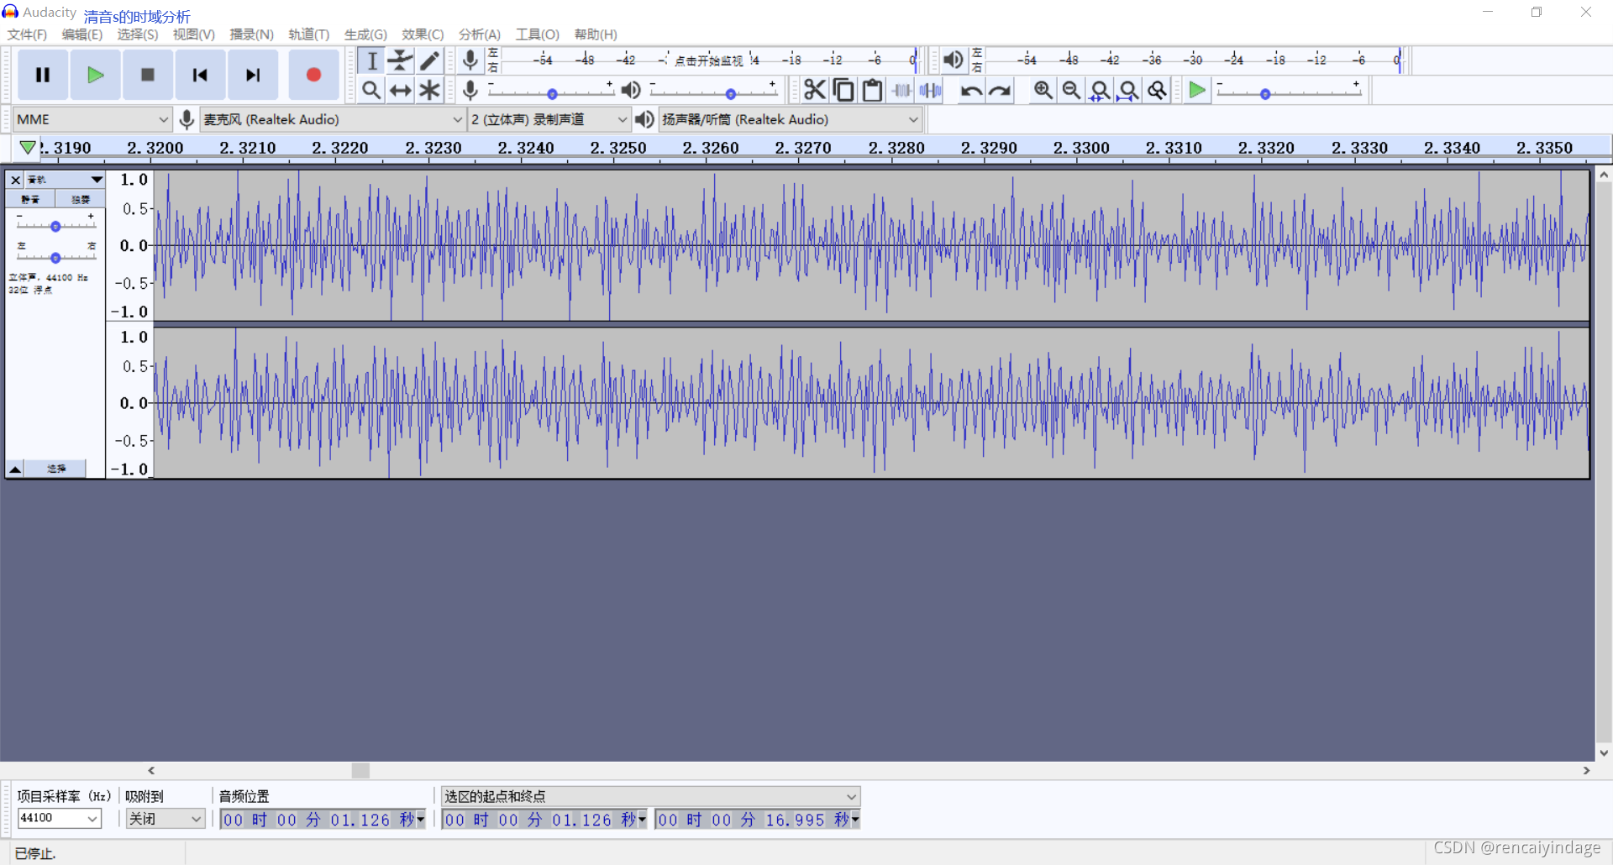Click the Cut scissors icon

[815, 90]
